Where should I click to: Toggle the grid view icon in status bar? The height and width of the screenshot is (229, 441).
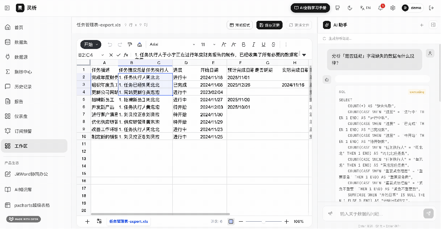[231, 221]
